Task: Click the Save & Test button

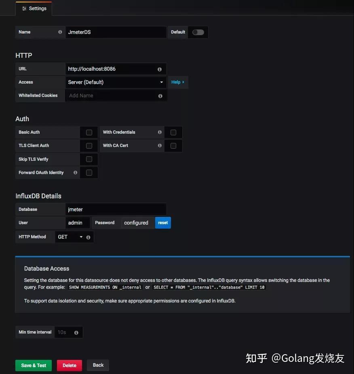Action: pyautogui.click(x=33, y=365)
